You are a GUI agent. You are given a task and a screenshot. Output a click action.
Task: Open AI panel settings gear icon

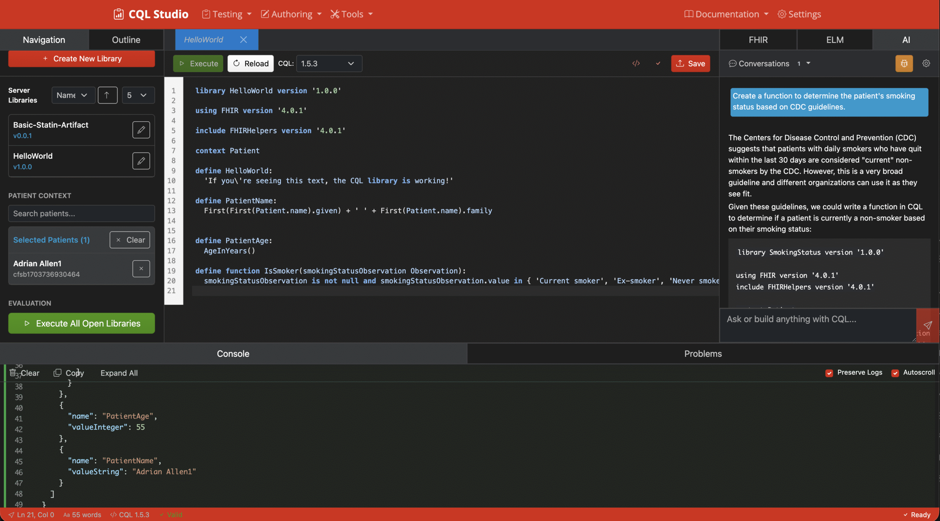926,64
